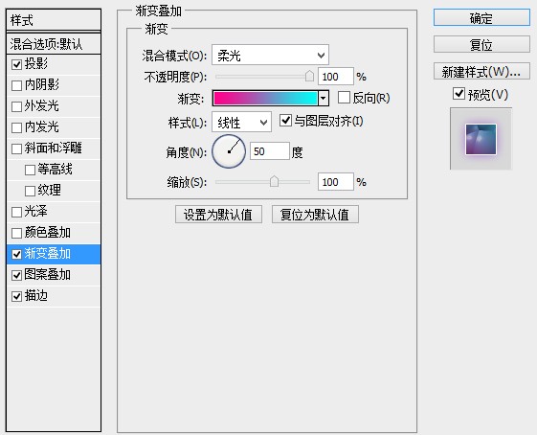Screen dimensions: 537x435
Task: Open the gradient picker dropdown arrow
Action: (x=323, y=99)
